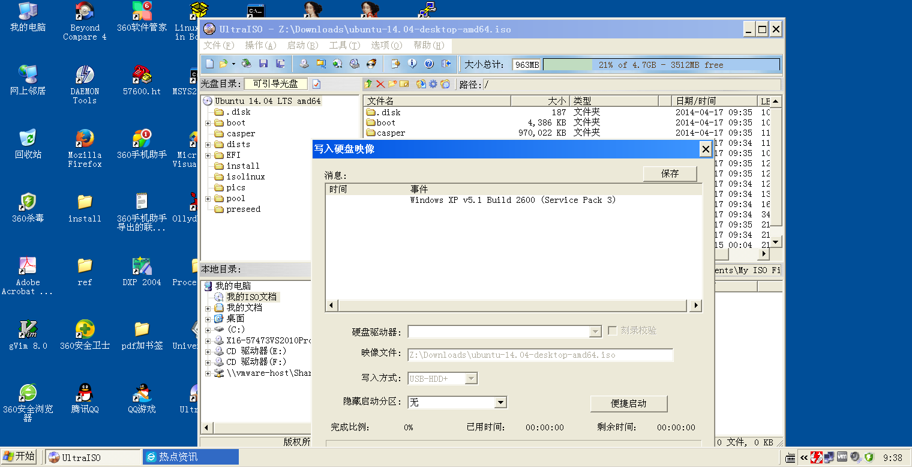This screenshot has width=912, height=467.
Task: Open the 文件(F) menu
Action: (219, 46)
